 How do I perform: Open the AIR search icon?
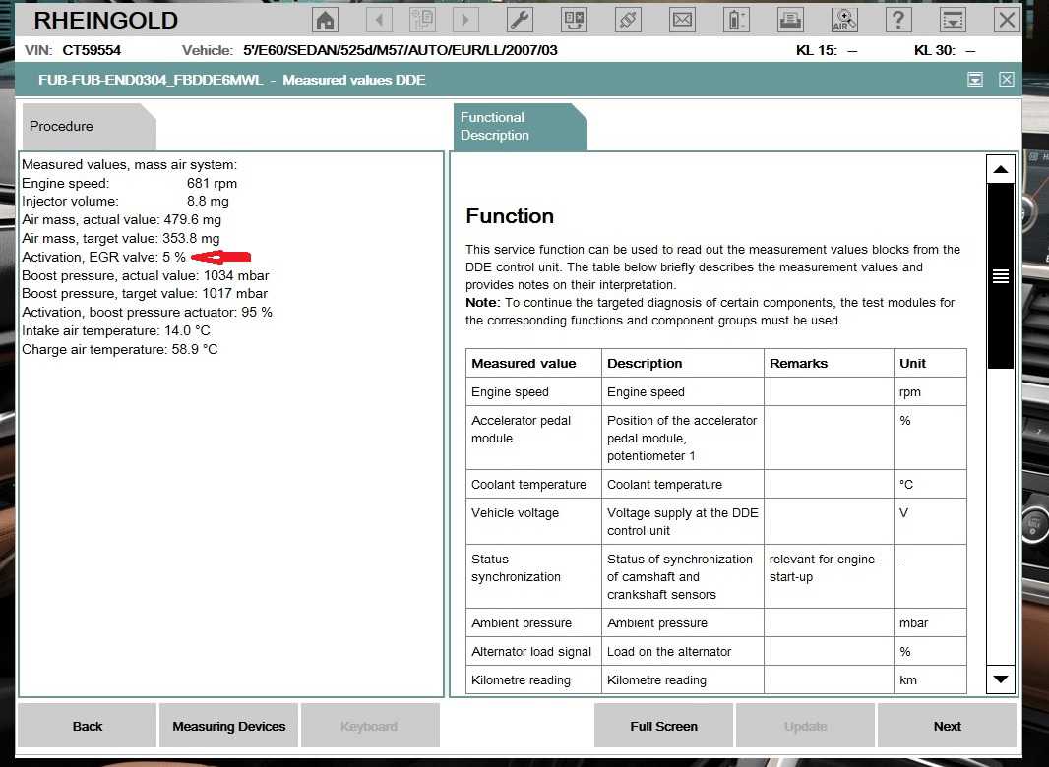[x=844, y=20]
